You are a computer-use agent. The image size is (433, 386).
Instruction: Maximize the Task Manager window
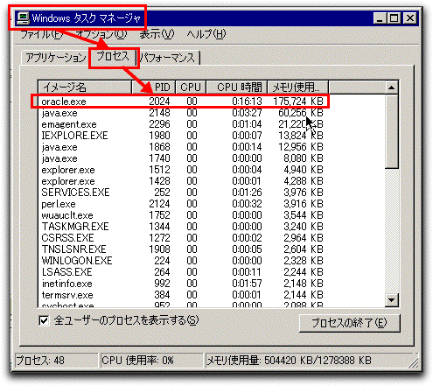(x=394, y=18)
